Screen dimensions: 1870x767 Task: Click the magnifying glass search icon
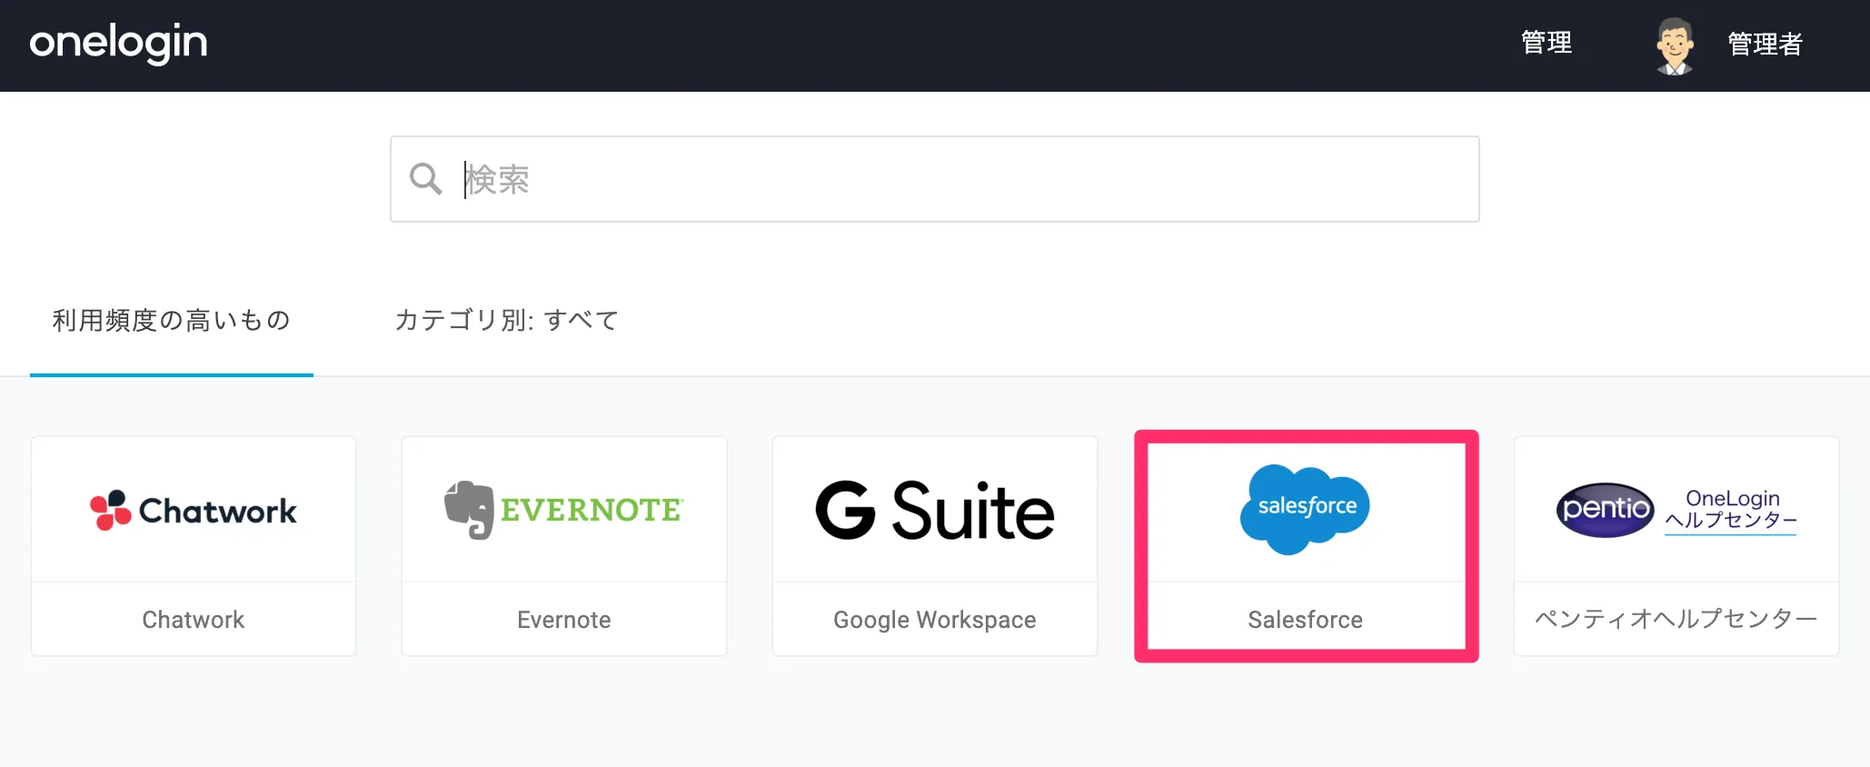pyautogui.click(x=425, y=179)
